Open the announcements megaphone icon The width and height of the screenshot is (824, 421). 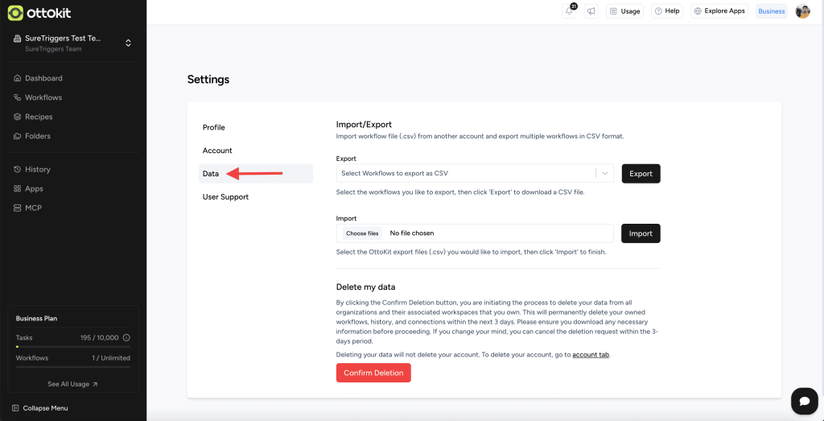click(x=591, y=11)
